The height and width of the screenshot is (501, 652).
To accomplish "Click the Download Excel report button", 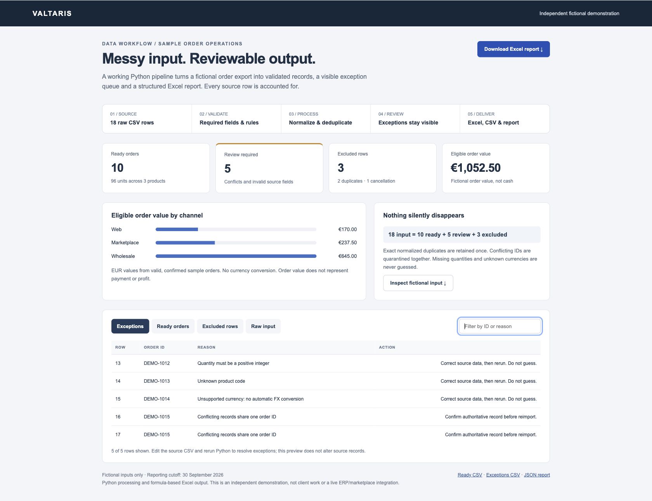I will click(513, 49).
